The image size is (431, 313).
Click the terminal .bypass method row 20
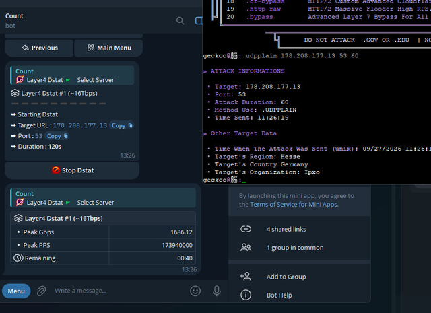(x=329, y=17)
